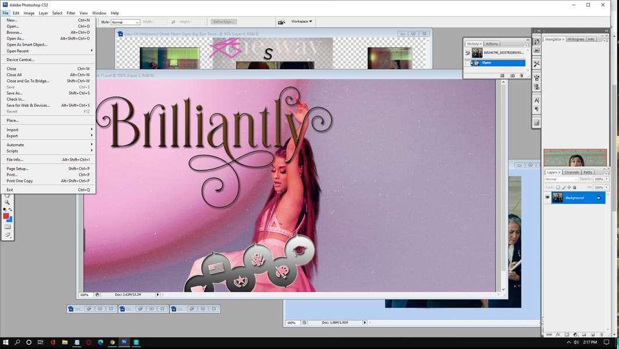The width and height of the screenshot is (619, 349).
Task: Click the link layers icon in Layers panel
Action: click(549, 334)
